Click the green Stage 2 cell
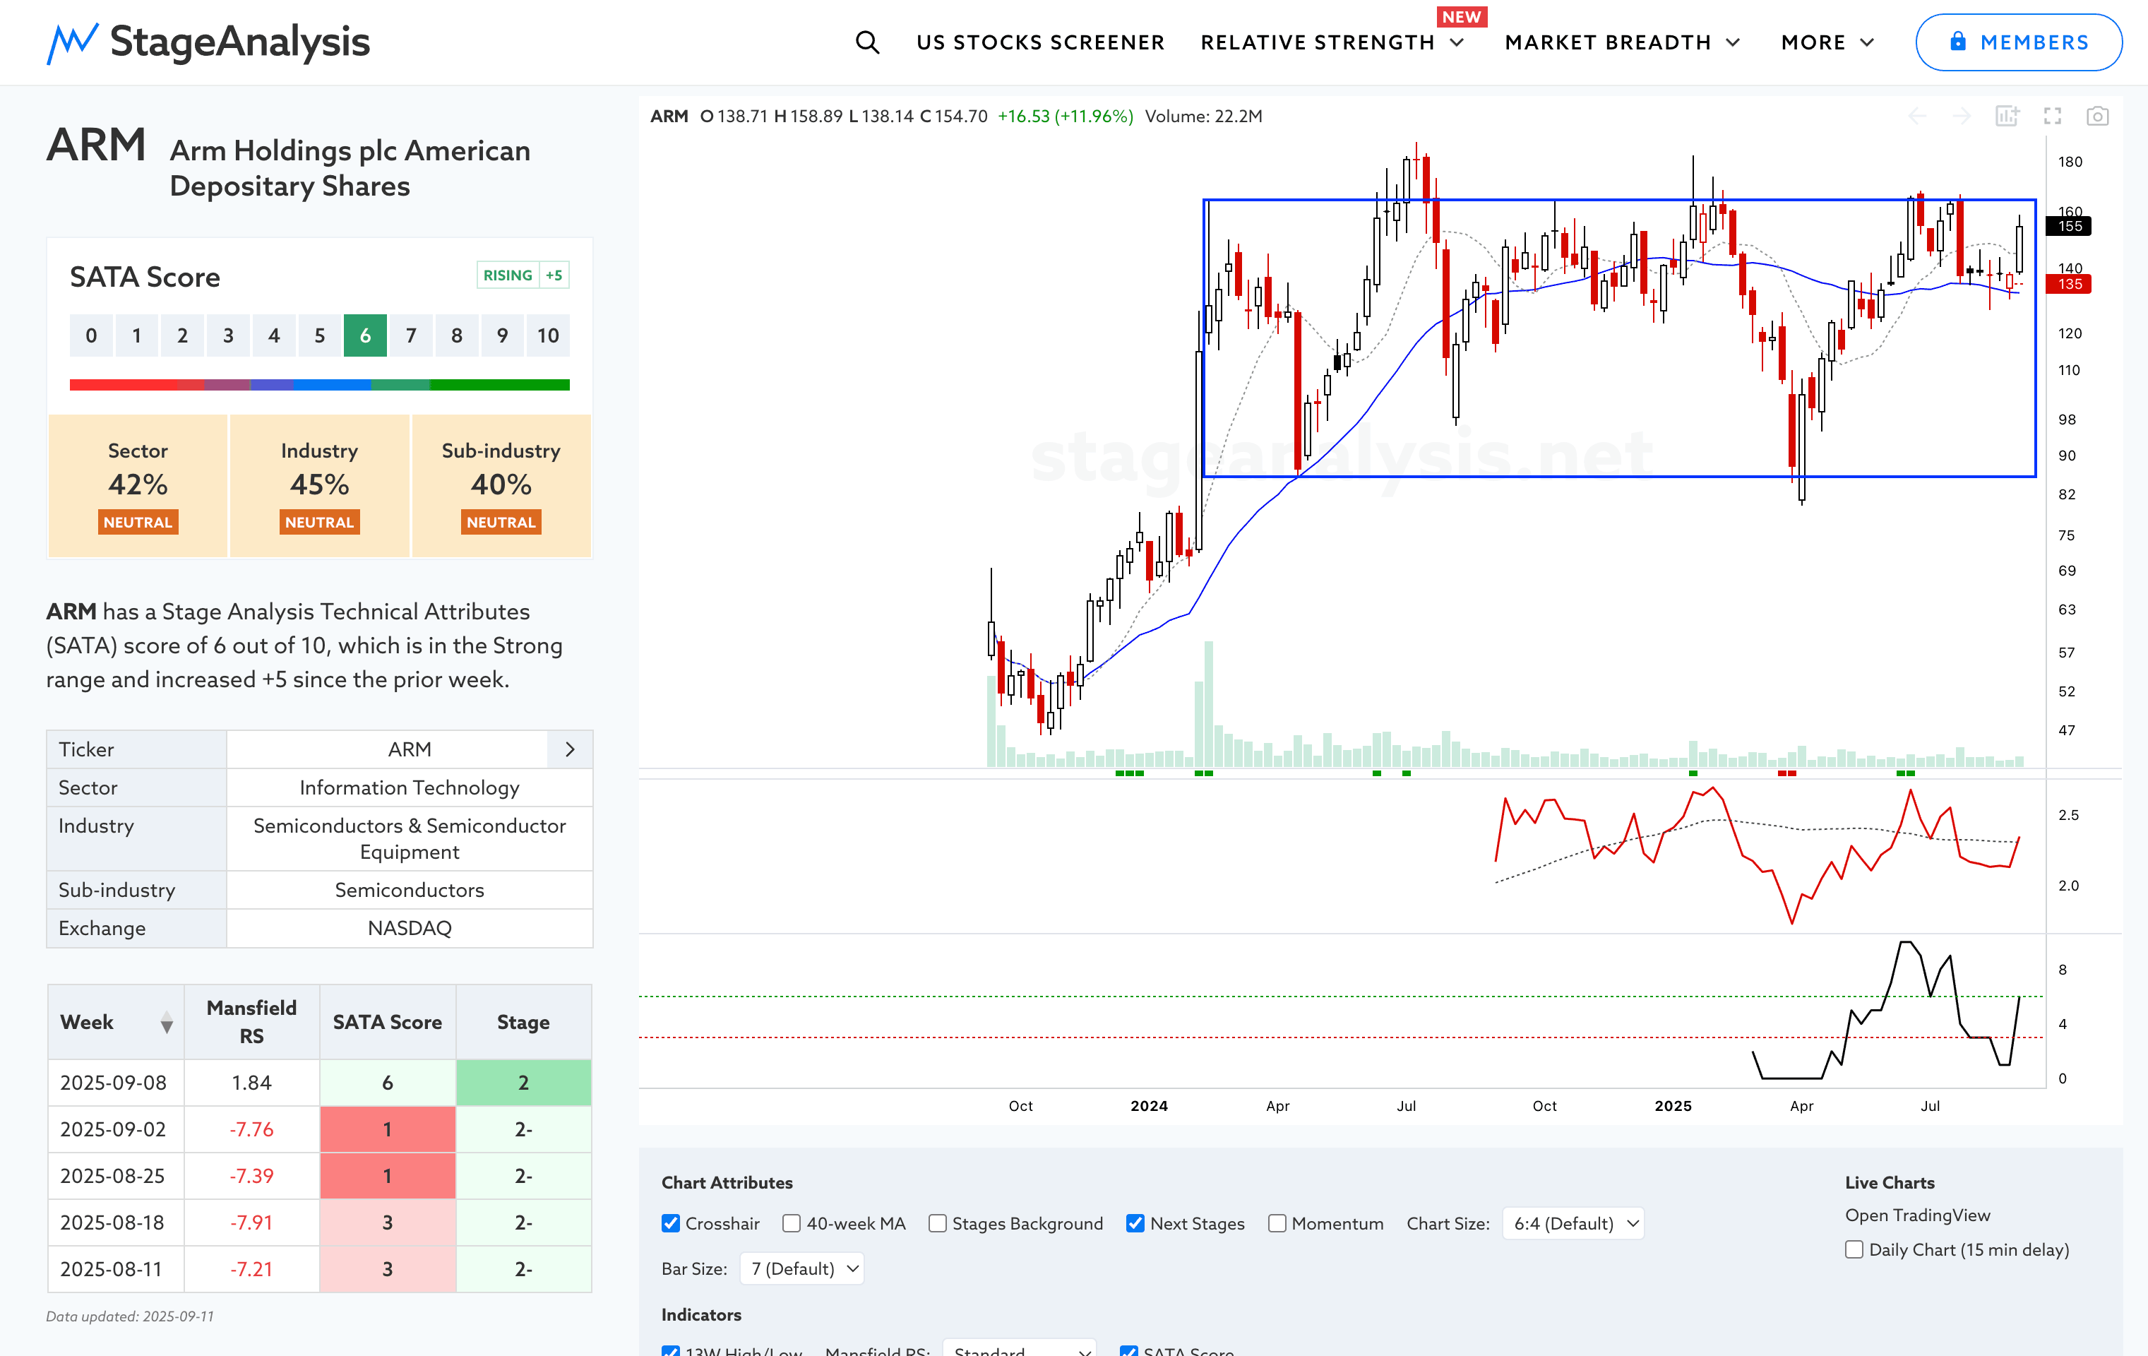The height and width of the screenshot is (1356, 2148). (524, 1082)
